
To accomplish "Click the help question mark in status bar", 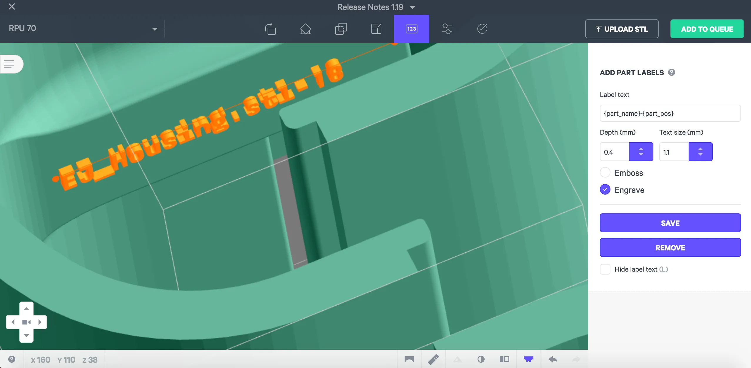I will coord(12,359).
